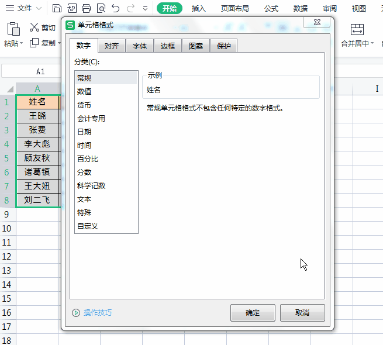This screenshot has width=383, height=345.
Task: Choose 文本 in the category list
Action: [x=106, y=199]
